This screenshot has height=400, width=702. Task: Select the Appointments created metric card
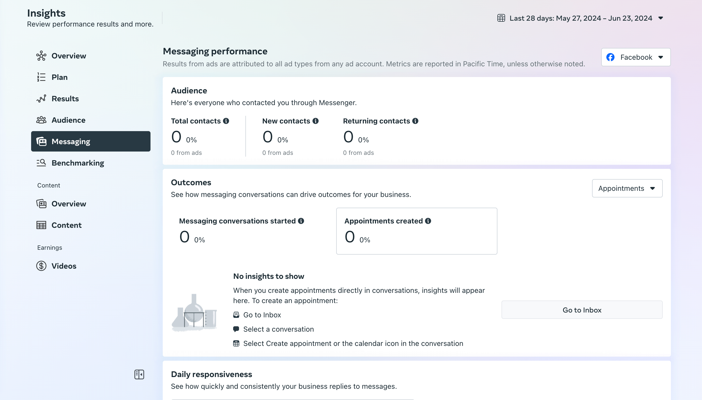coord(416,231)
